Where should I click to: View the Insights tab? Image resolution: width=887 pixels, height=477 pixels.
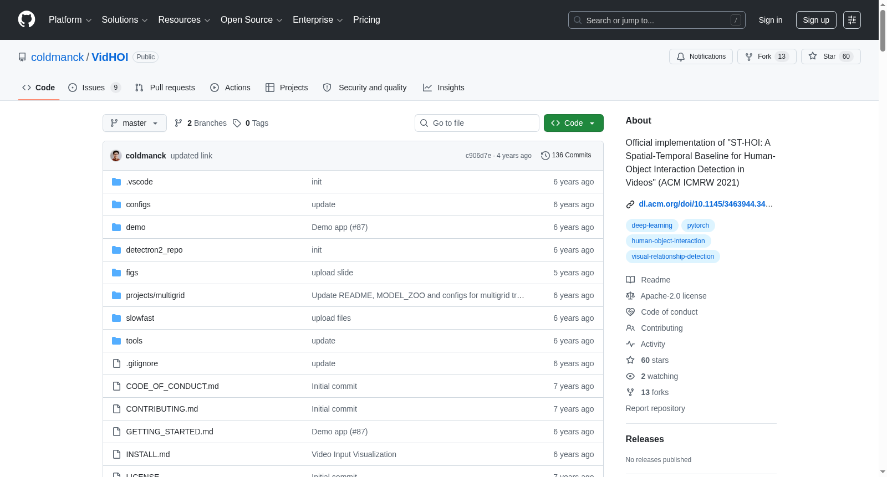443,88
